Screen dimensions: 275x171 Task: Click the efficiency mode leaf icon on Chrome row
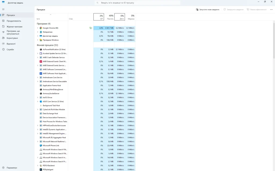coord(91,28)
